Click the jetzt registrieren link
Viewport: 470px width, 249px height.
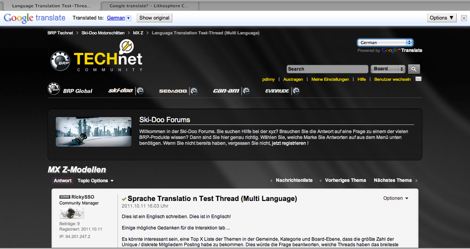pos(289,143)
